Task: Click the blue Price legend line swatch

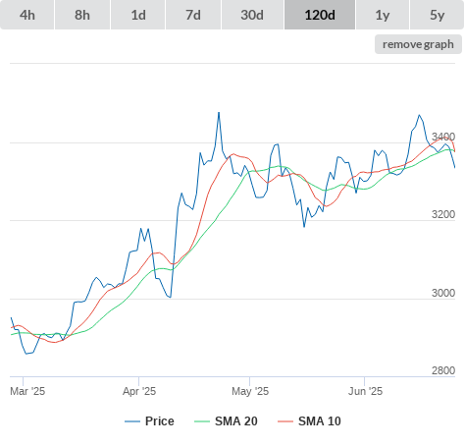Action: pos(132,421)
